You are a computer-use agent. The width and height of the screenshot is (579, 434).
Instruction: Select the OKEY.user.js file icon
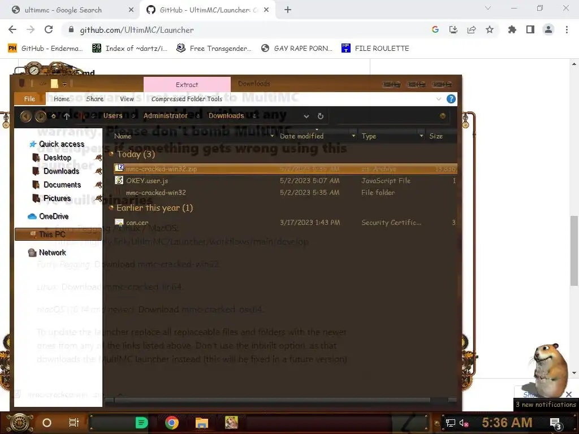click(x=119, y=180)
